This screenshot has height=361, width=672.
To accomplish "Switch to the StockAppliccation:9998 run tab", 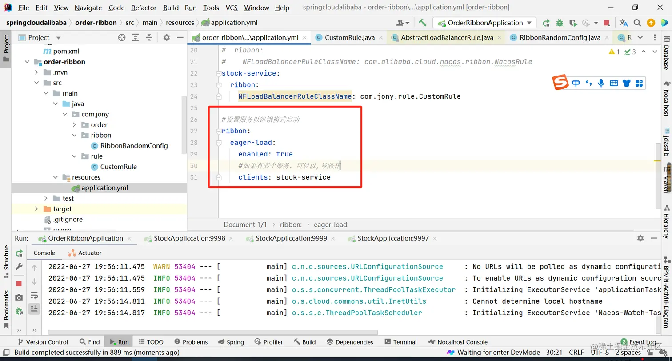I will pos(189,238).
